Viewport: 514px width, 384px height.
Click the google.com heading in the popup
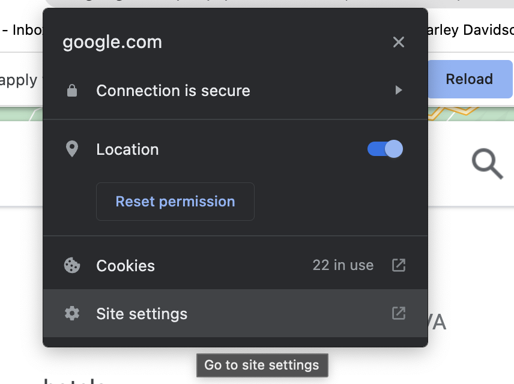tap(112, 42)
